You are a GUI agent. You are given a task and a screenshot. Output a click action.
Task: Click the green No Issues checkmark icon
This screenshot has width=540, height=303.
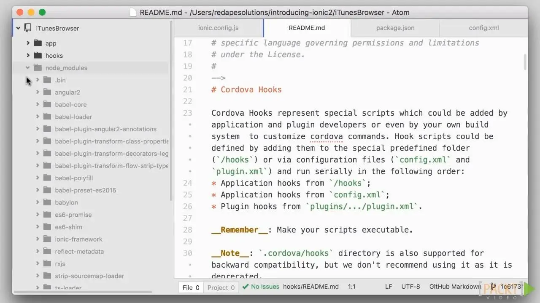[x=245, y=287]
